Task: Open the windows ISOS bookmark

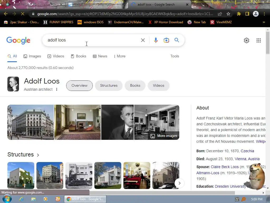Action: 91,22
